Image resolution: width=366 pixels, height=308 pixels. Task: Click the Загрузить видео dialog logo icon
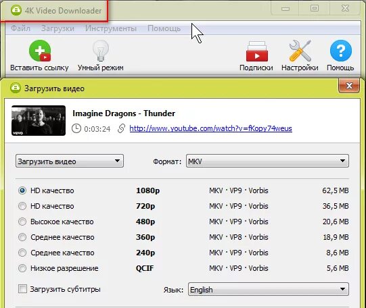(16, 88)
